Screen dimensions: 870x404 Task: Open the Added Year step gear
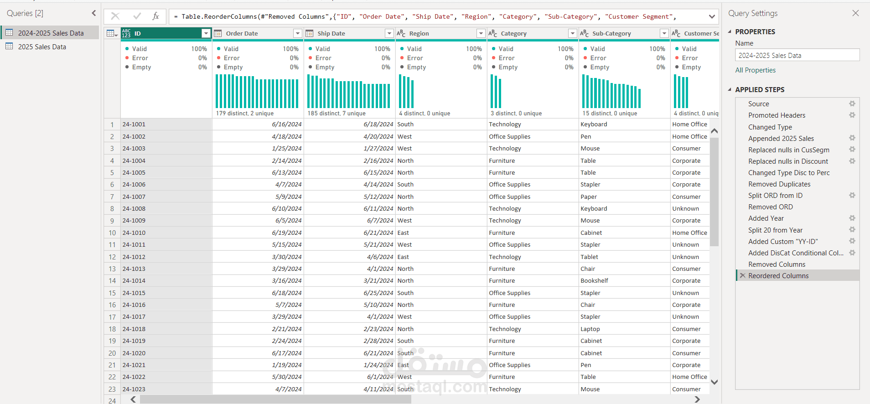[x=852, y=218]
